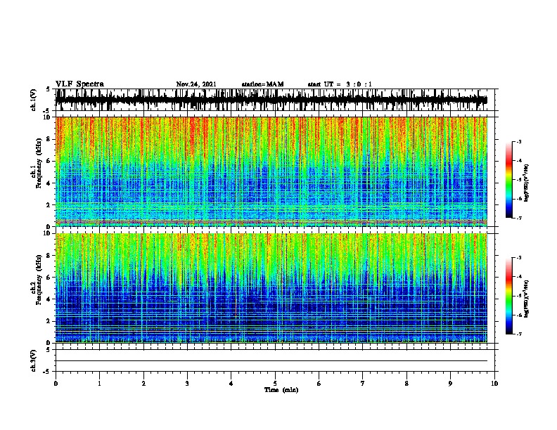The height and width of the screenshot is (430, 557).
Task: Click the "-7" tick on upper colorbar
Action: coord(519,218)
